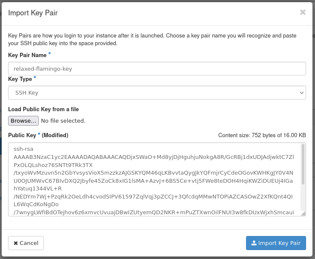This screenshot has height=259, width=315.
Task: Click the Key Pair Name input field
Action: pyautogui.click(x=157, y=69)
